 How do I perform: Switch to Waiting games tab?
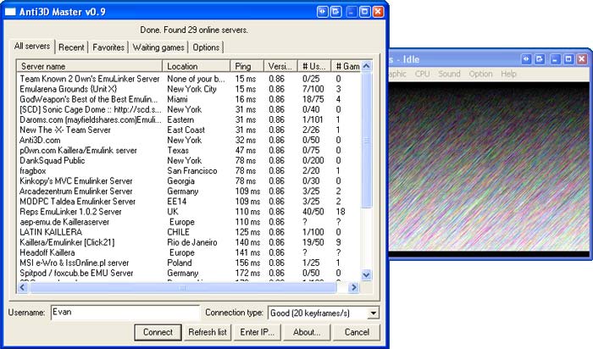158,47
